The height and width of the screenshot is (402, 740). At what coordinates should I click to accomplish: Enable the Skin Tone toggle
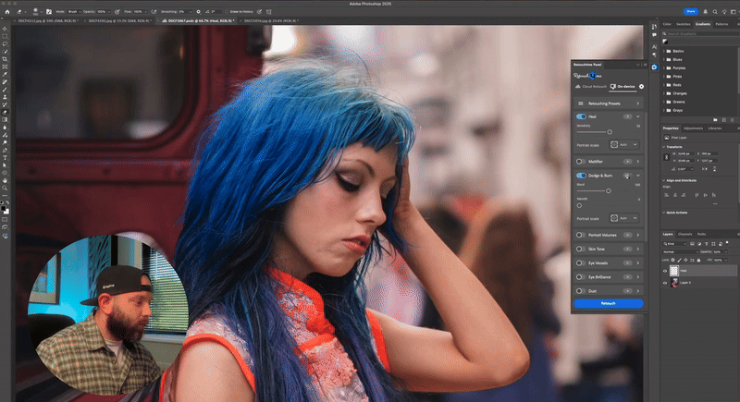[x=580, y=249]
